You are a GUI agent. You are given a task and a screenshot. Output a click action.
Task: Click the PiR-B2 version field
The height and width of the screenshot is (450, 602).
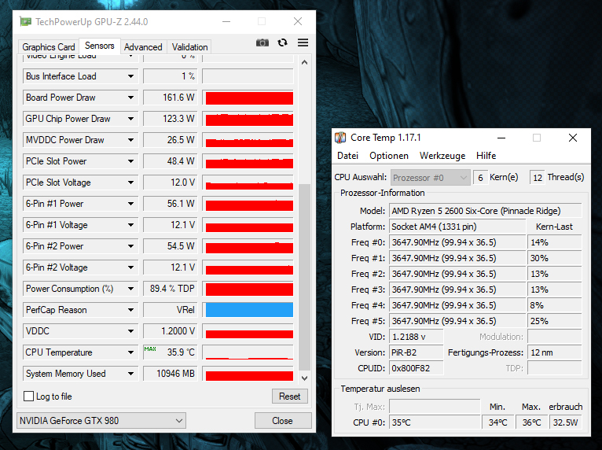(417, 352)
